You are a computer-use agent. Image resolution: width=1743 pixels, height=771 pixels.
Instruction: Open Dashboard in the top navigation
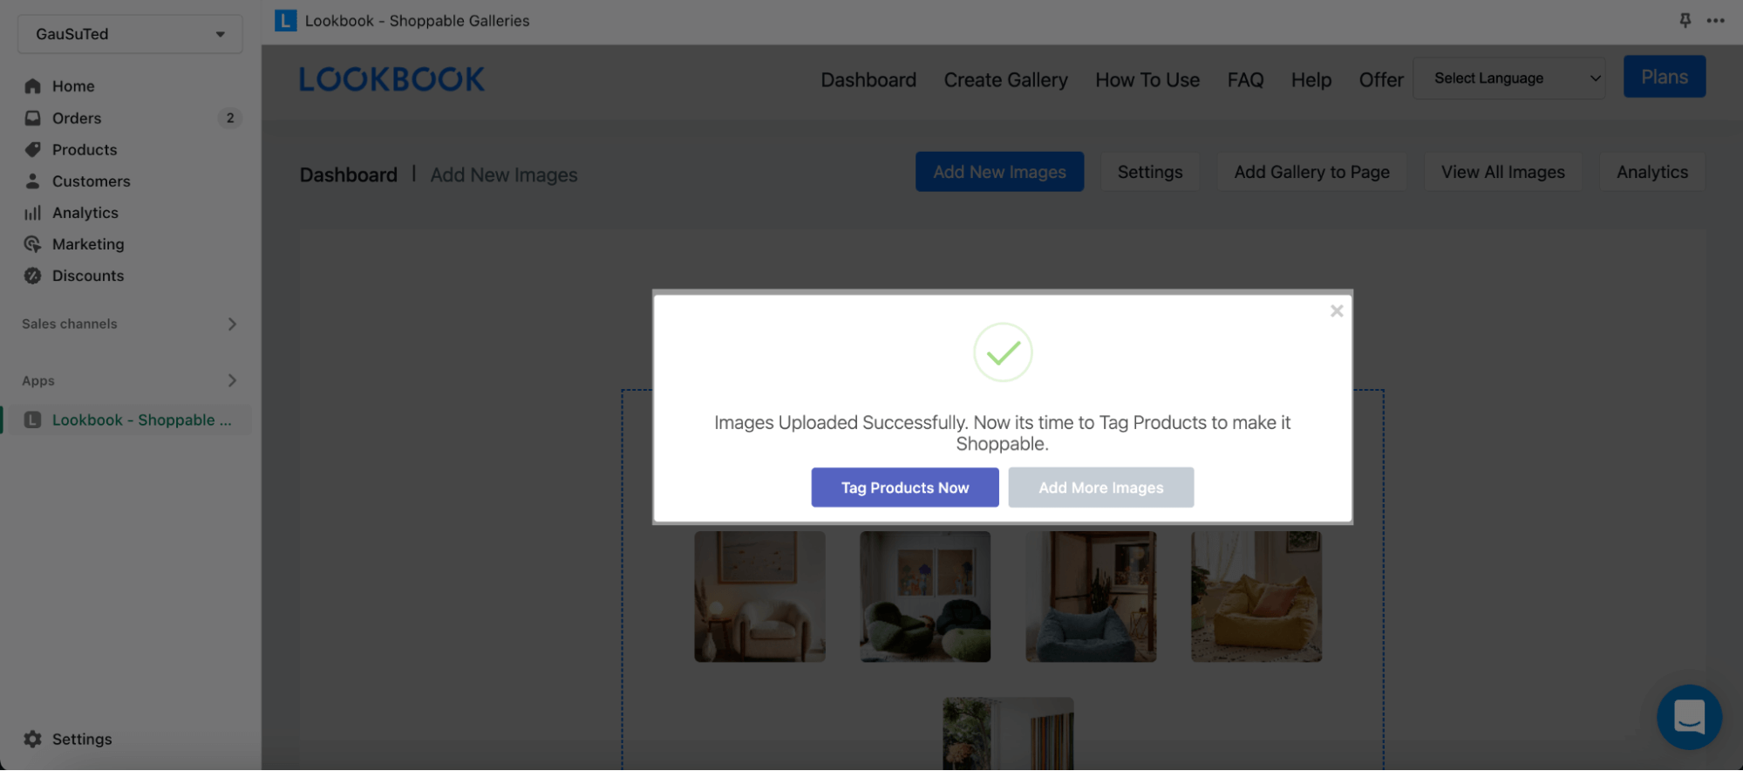(868, 79)
